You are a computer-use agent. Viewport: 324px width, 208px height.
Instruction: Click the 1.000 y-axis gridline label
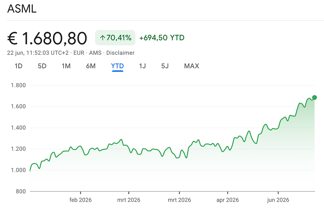click(18, 170)
